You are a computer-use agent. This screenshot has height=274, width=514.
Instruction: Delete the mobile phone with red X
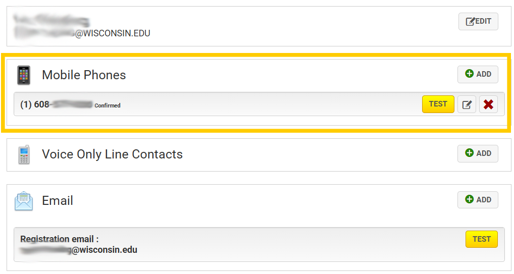[488, 104]
